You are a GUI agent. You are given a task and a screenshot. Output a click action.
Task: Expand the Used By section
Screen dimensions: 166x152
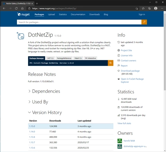38,102
